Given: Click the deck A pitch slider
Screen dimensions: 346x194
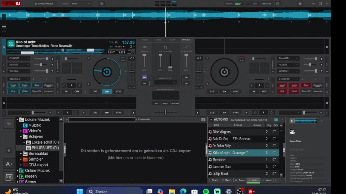Looking at the screenshot, I should [132, 72].
